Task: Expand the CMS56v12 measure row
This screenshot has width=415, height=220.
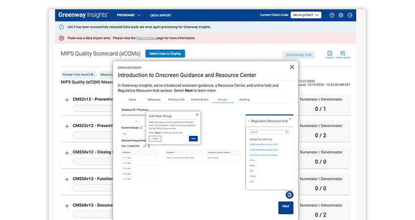Action: [x=67, y=179]
